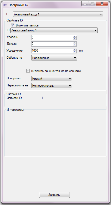Open the top Аналоговый вход 1 dropdown
This screenshot has width=111, height=205.
pos(58,14)
